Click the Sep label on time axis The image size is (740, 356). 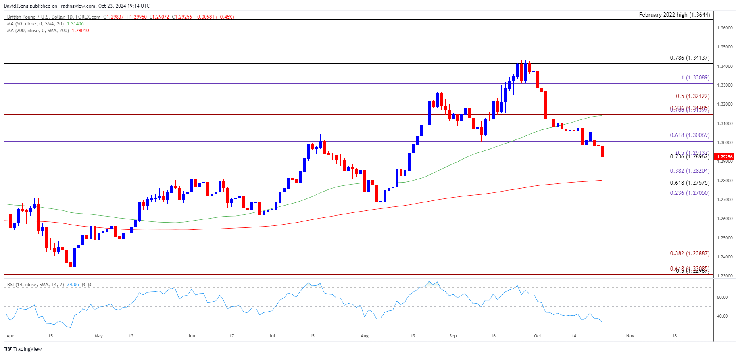453,336
